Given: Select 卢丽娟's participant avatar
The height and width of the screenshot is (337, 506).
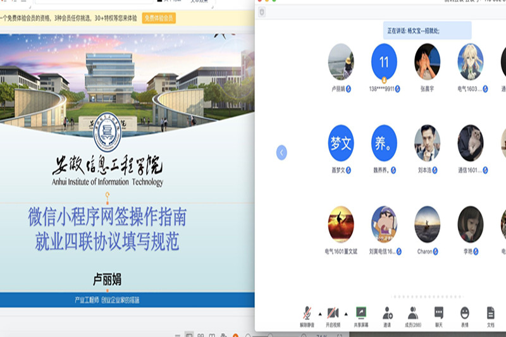Looking at the screenshot, I should click(341, 61).
